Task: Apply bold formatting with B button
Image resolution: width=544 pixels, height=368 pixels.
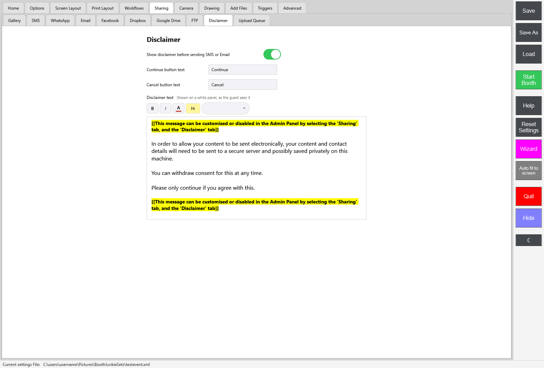Action: (x=152, y=109)
